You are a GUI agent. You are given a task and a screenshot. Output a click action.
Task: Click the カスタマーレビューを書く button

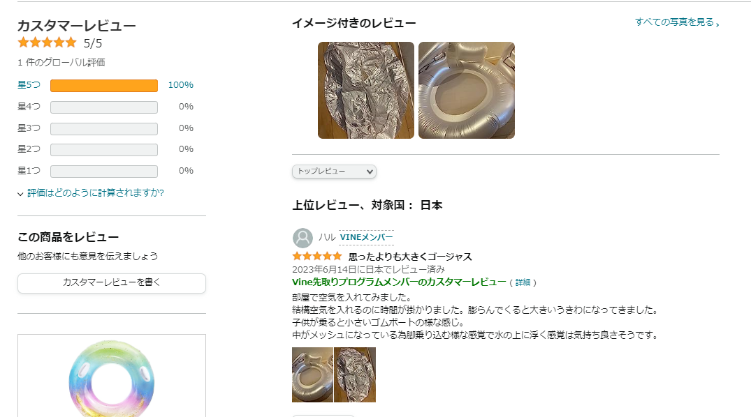(x=112, y=282)
